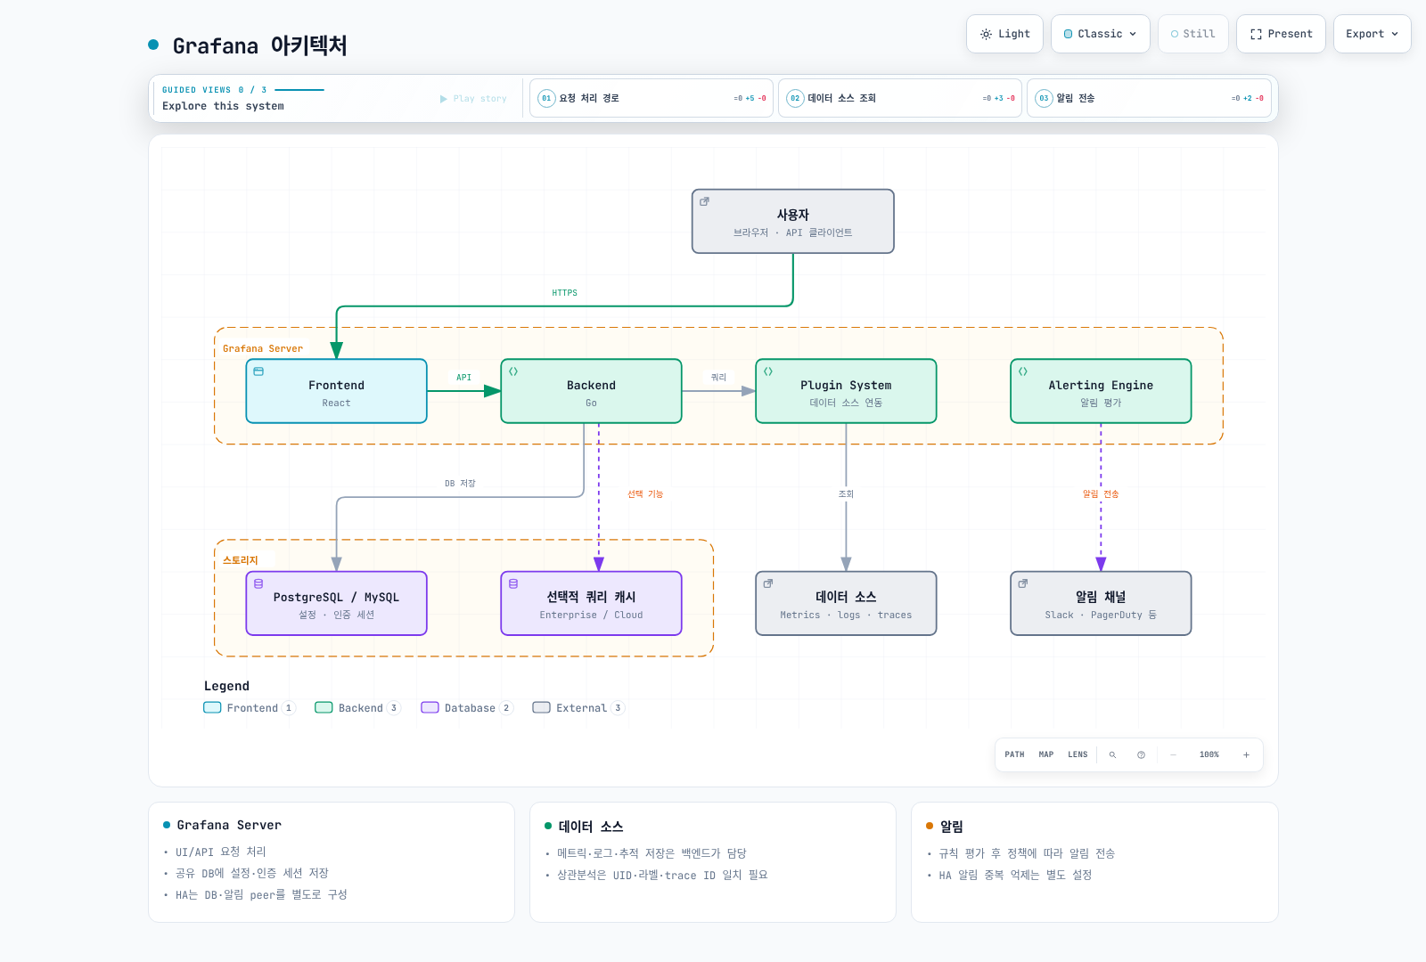The height and width of the screenshot is (962, 1426).
Task: Zoom in with the plus icon
Action: tap(1246, 754)
